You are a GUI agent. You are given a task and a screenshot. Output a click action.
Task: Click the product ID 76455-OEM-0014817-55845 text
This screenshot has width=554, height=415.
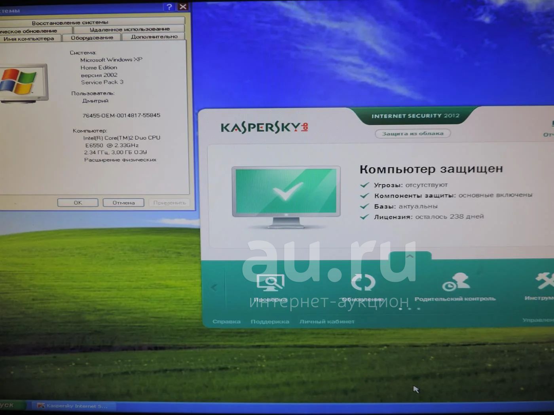coord(121,115)
